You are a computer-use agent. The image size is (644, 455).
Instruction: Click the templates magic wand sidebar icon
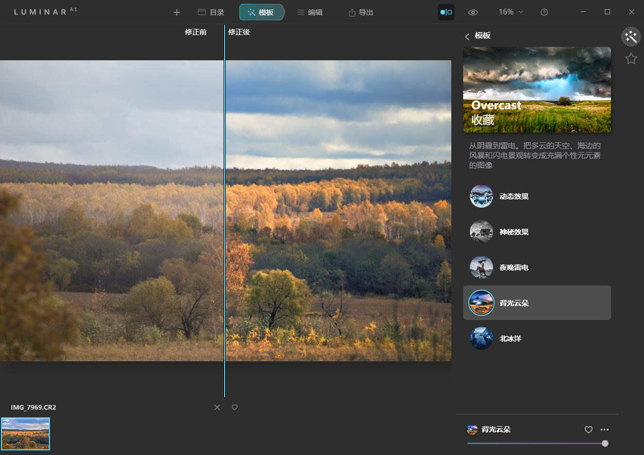tap(631, 37)
